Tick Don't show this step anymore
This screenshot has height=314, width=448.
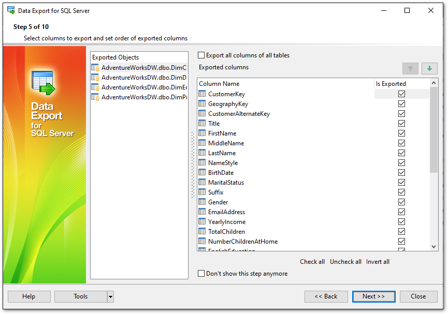point(201,274)
